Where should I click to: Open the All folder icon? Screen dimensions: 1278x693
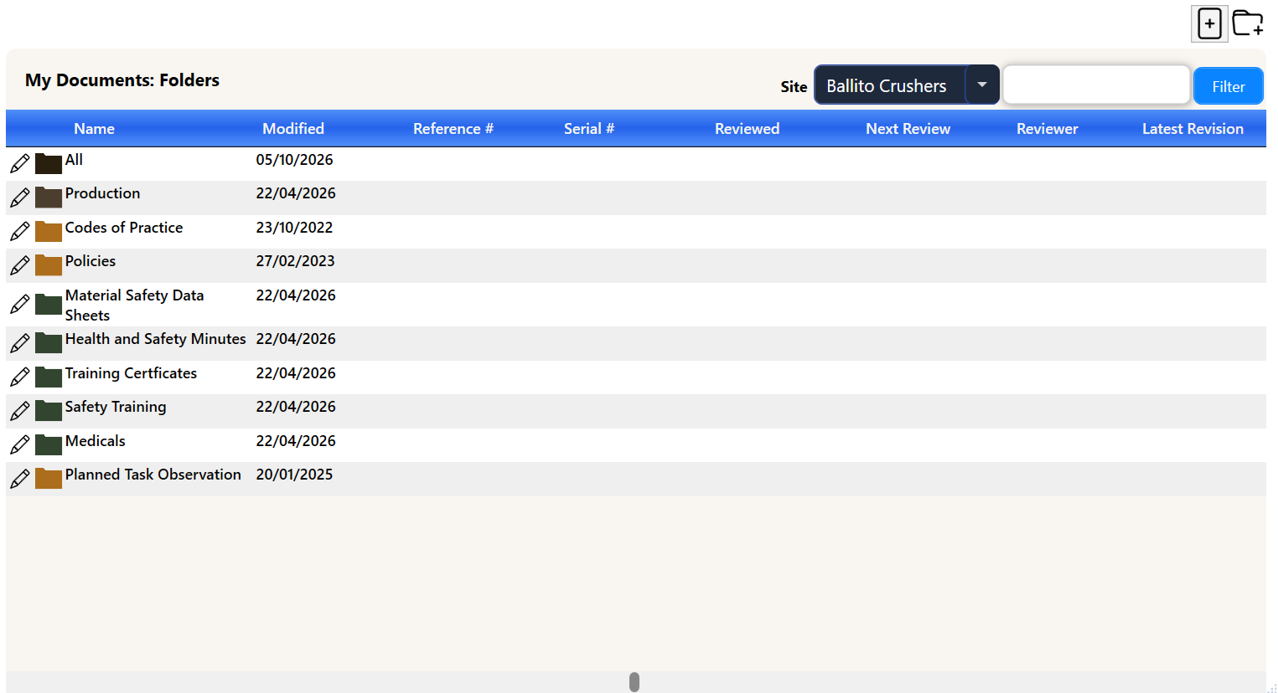coord(49,163)
